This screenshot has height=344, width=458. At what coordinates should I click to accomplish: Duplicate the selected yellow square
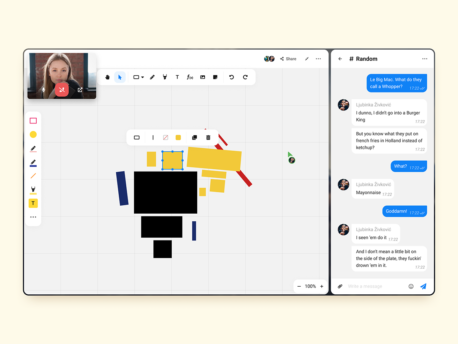pos(194,138)
